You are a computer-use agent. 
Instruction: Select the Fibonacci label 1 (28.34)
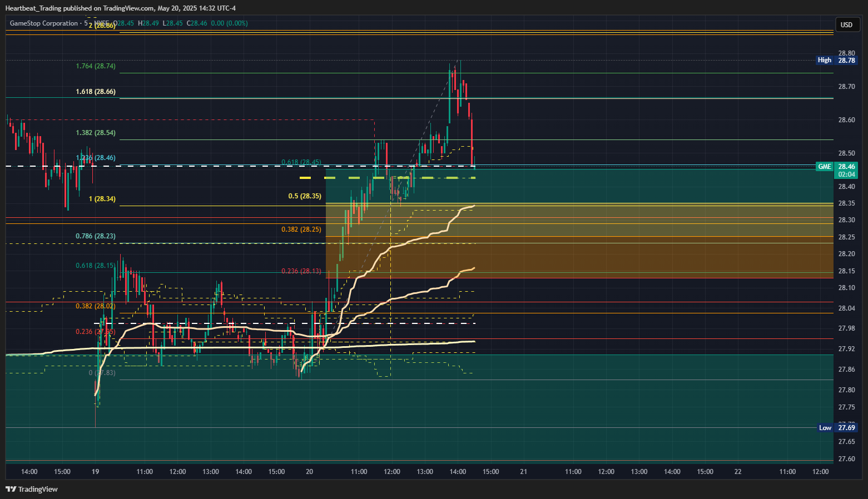102,199
